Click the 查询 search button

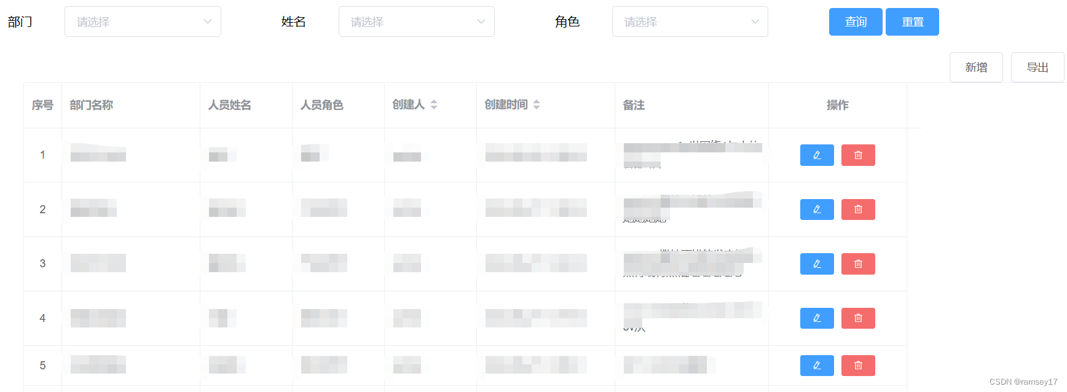point(856,22)
